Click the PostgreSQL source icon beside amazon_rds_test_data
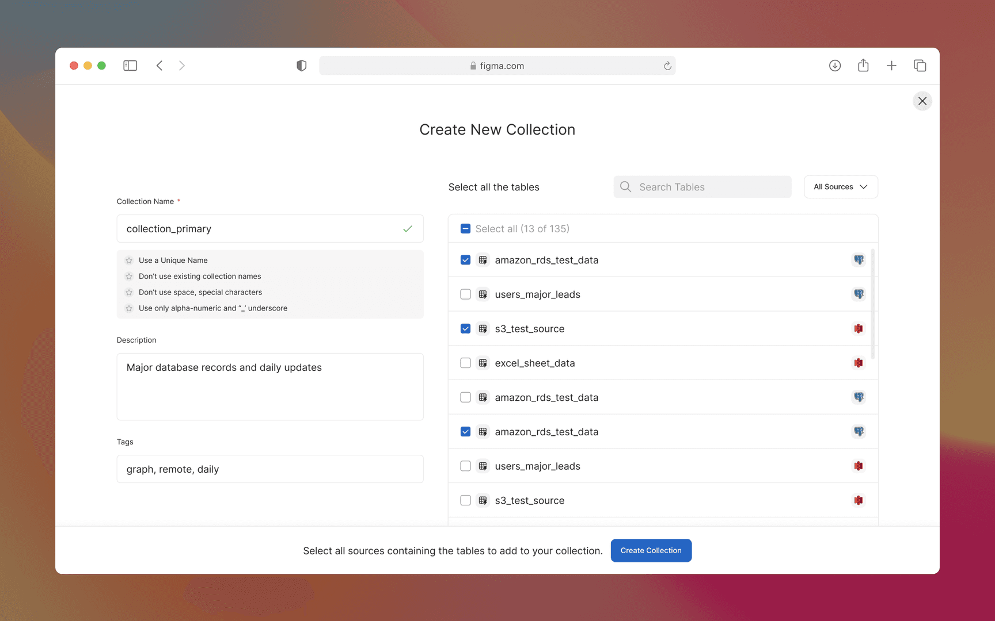995x621 pixels. pyautogui.click(x=859, y=260)
